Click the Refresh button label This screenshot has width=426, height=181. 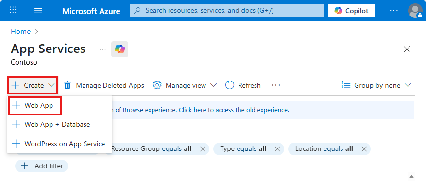249,85
